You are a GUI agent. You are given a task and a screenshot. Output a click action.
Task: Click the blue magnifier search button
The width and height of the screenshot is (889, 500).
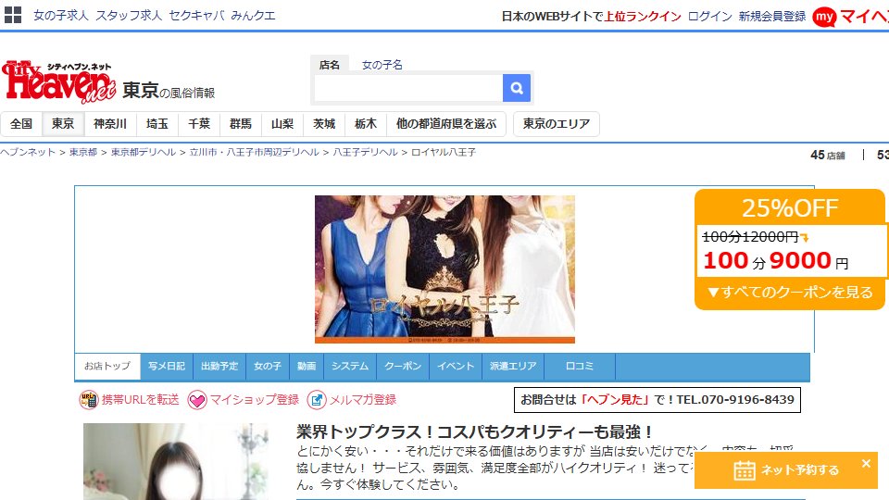tap(517, 88)
